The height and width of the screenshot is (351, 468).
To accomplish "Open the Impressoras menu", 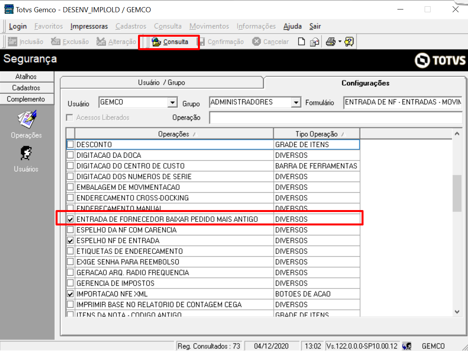I will 89,26.
